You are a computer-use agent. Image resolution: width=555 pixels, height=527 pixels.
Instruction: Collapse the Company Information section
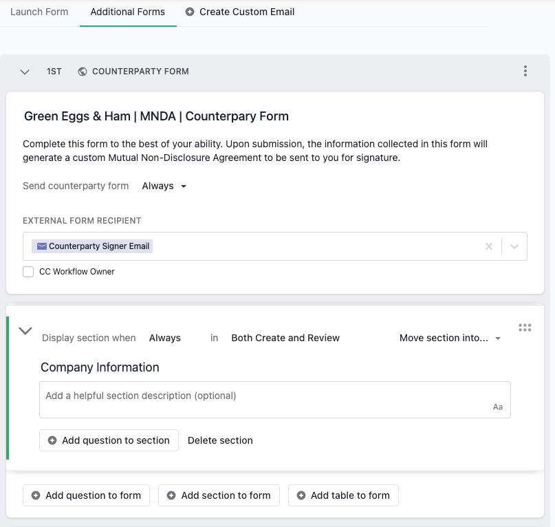pos(25,331)
